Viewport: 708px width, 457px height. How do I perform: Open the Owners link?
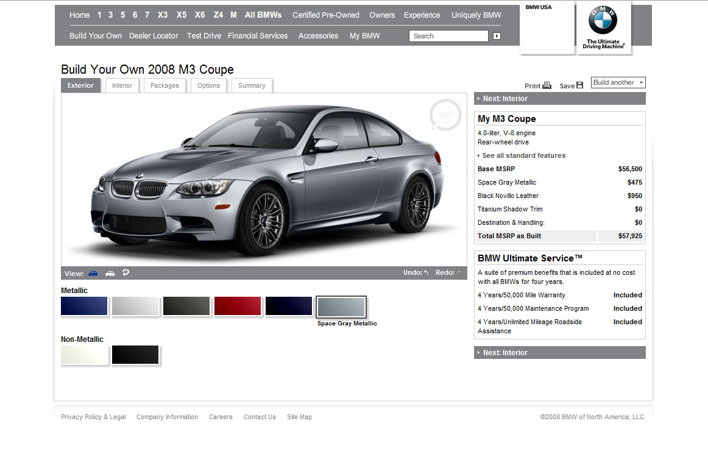tap(382, 15)
